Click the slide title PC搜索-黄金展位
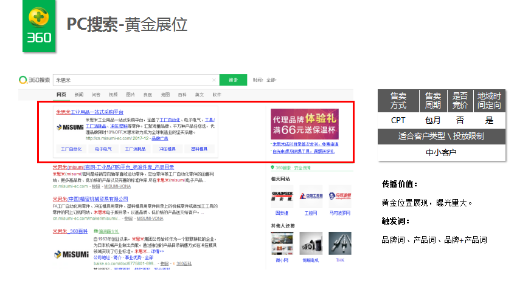The width and height of the screenshot is (531, 298). pos(127,24)
